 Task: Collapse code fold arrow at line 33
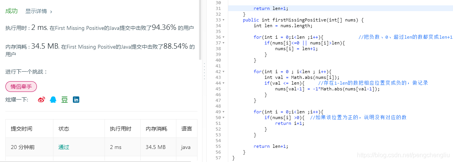click(x=223, y=20)
